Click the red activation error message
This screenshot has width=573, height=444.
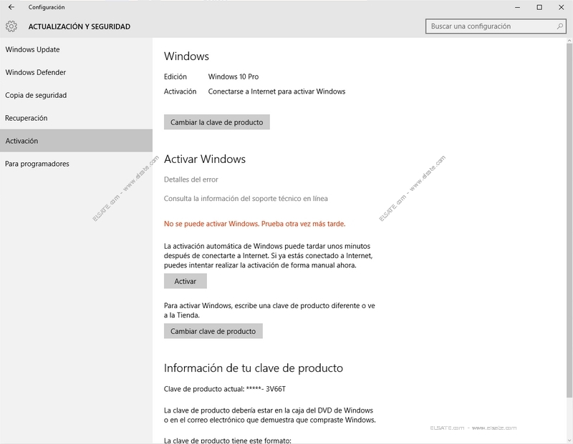[x=255, y=224]
